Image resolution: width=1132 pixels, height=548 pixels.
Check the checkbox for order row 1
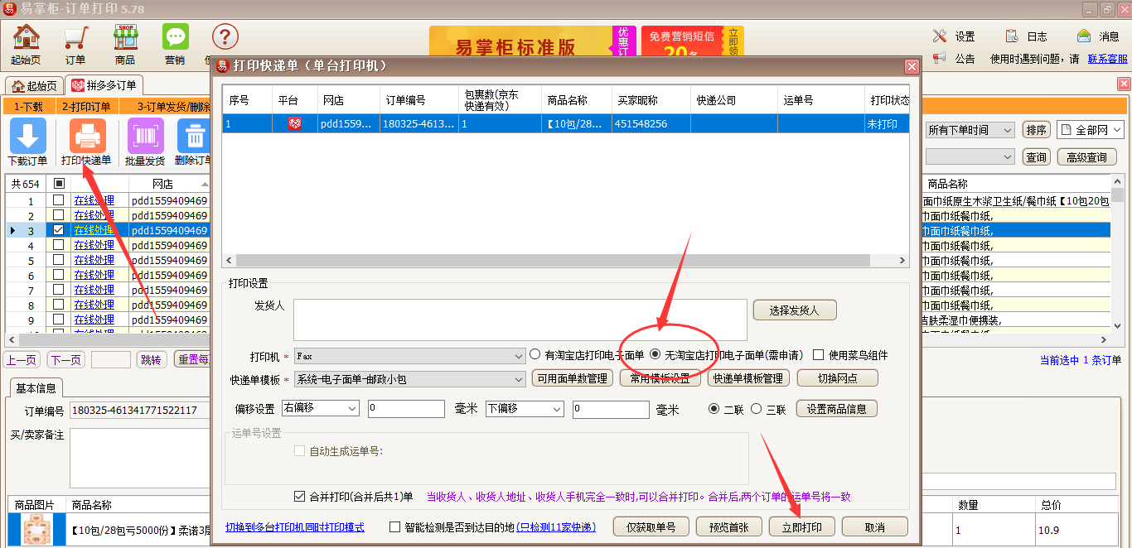58,200
